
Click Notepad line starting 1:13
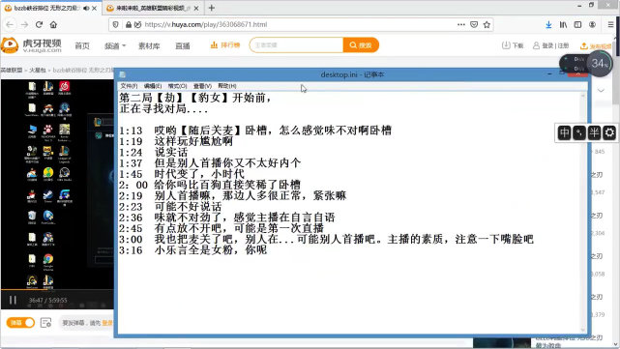tap(255, 131)
